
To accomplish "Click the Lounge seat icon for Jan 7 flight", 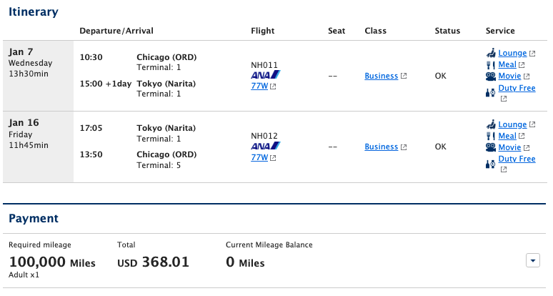I will [x=491, y=53].
